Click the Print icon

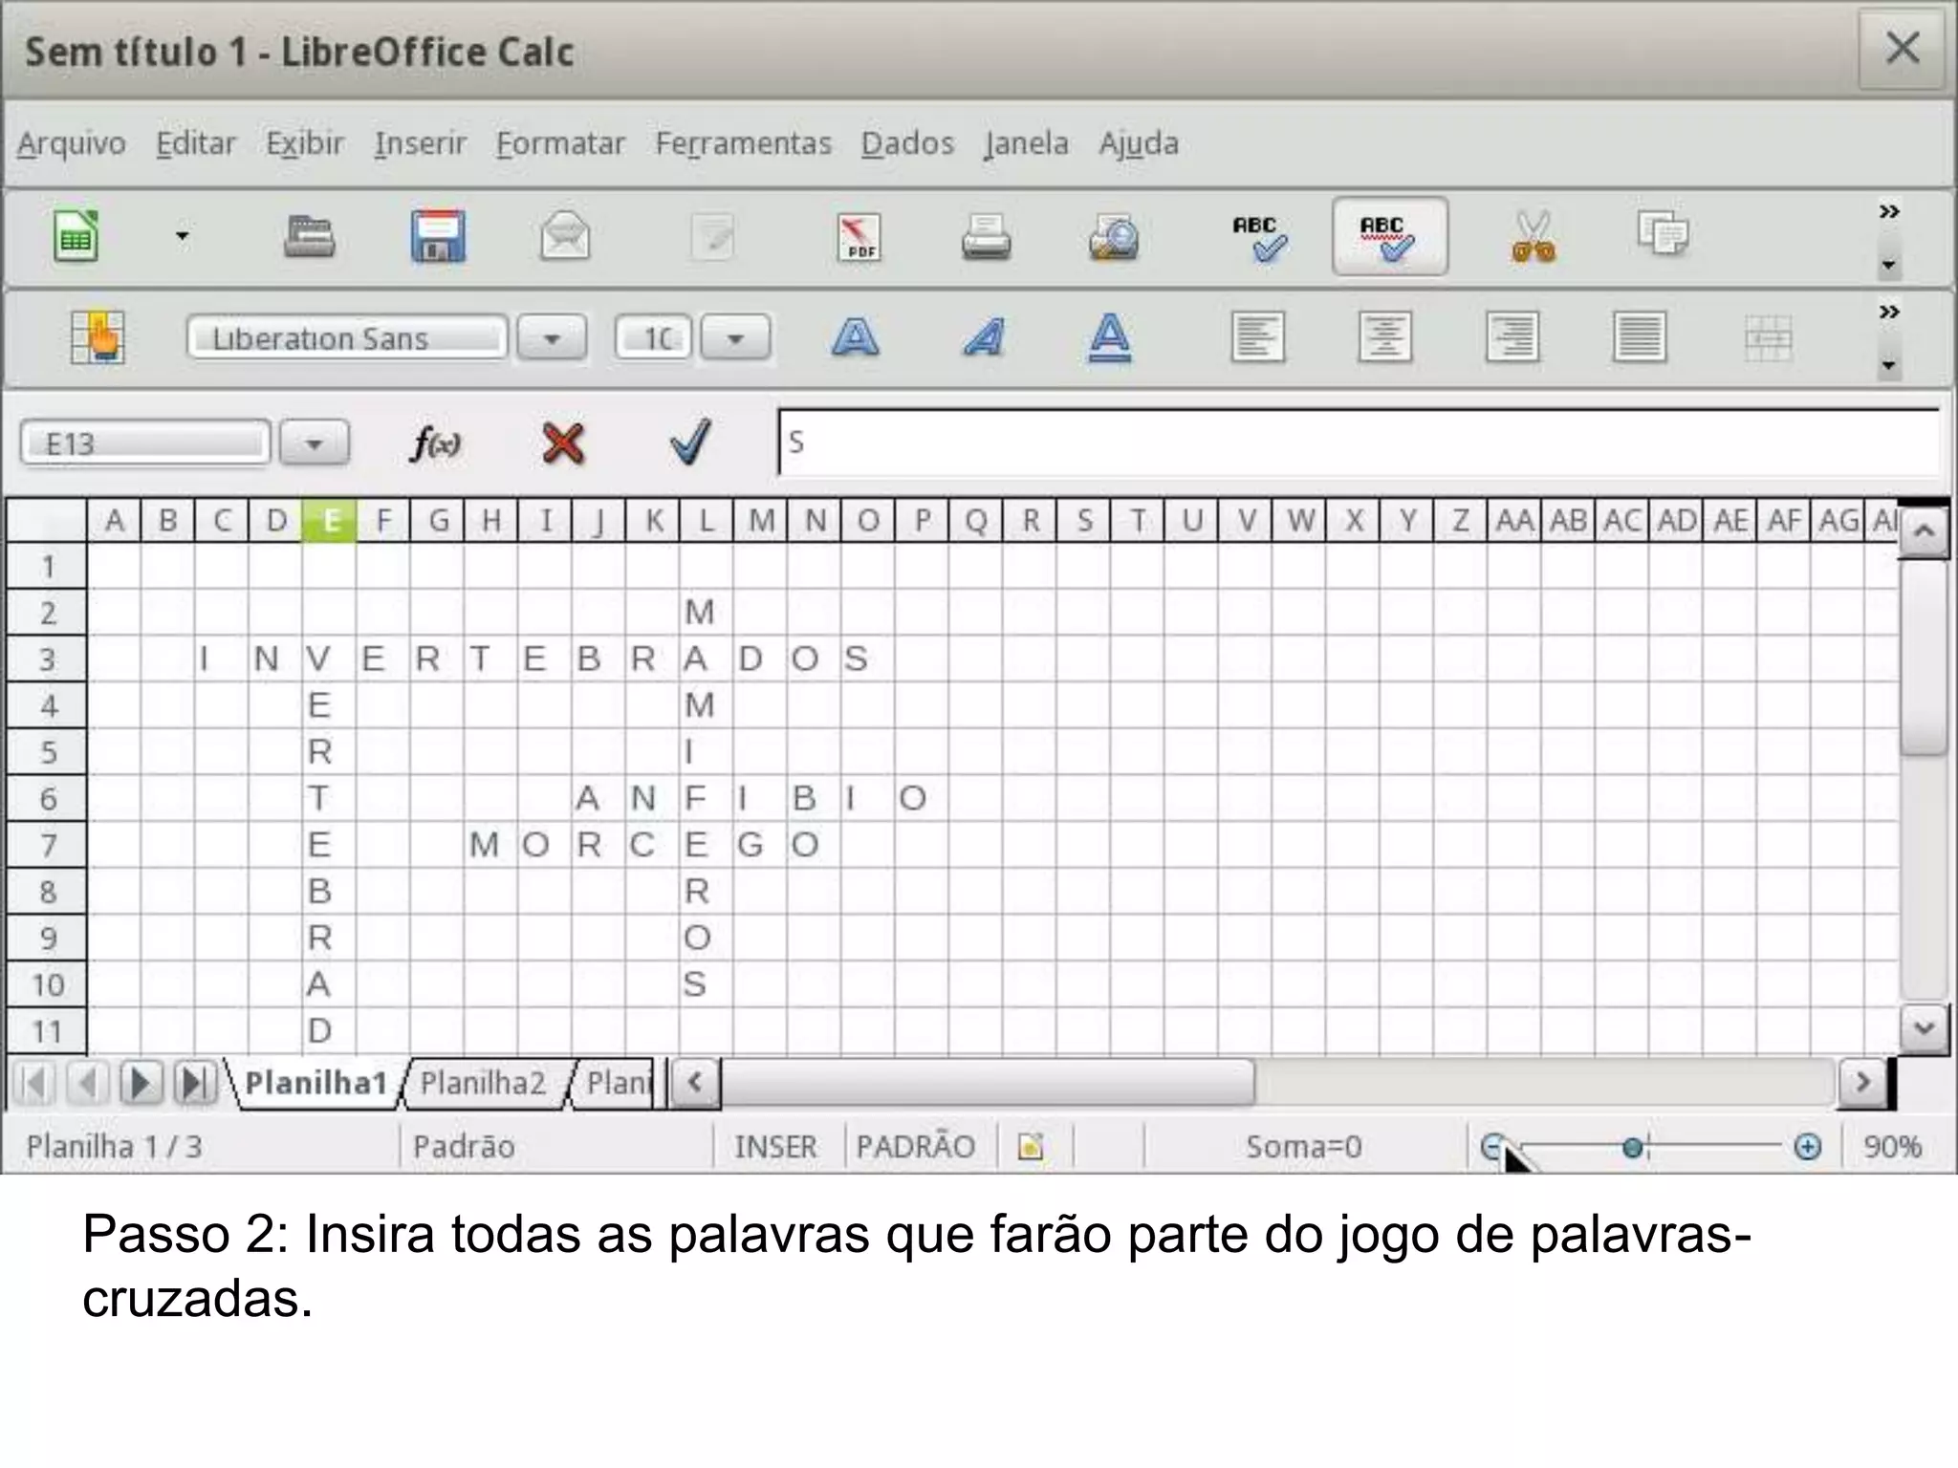(986, 236)
